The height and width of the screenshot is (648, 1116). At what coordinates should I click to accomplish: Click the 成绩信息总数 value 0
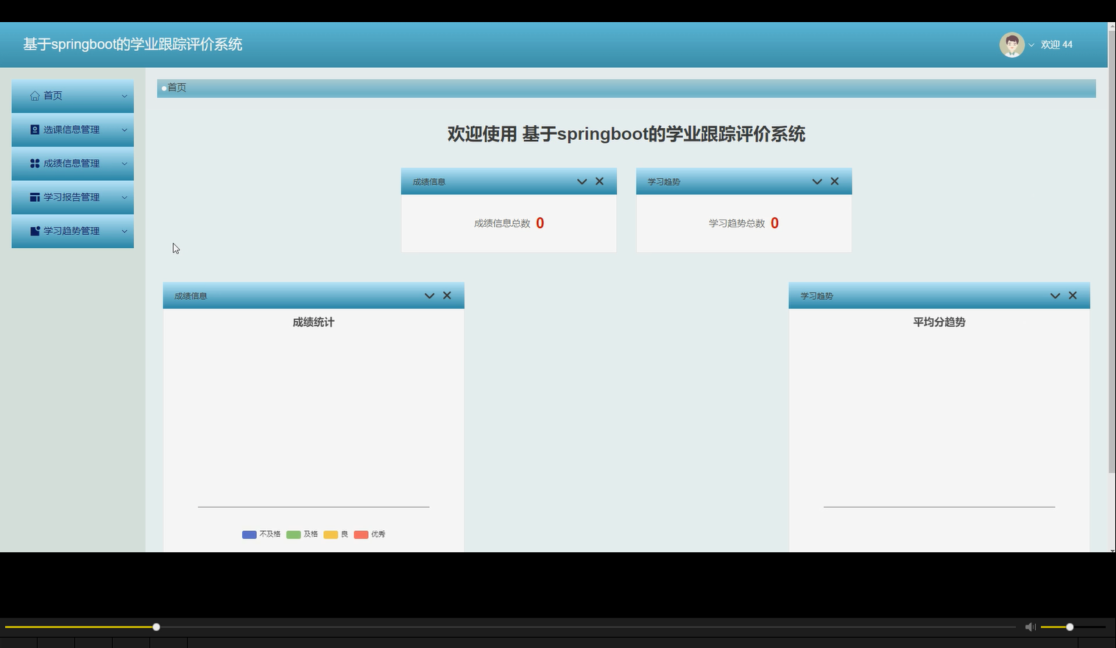(540, 223)
